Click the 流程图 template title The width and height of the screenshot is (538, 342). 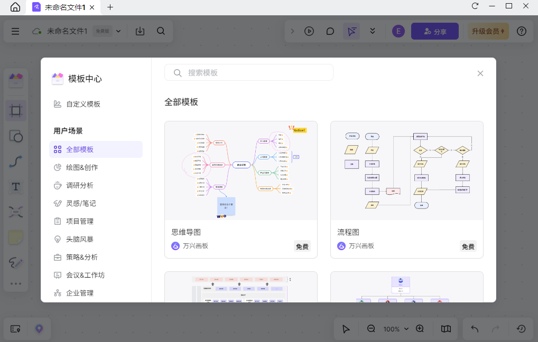pos(348,232)
